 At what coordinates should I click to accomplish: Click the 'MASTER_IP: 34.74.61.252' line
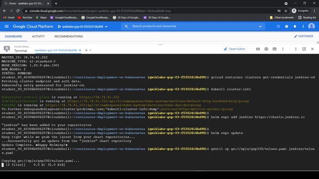[x=24, y=58]
